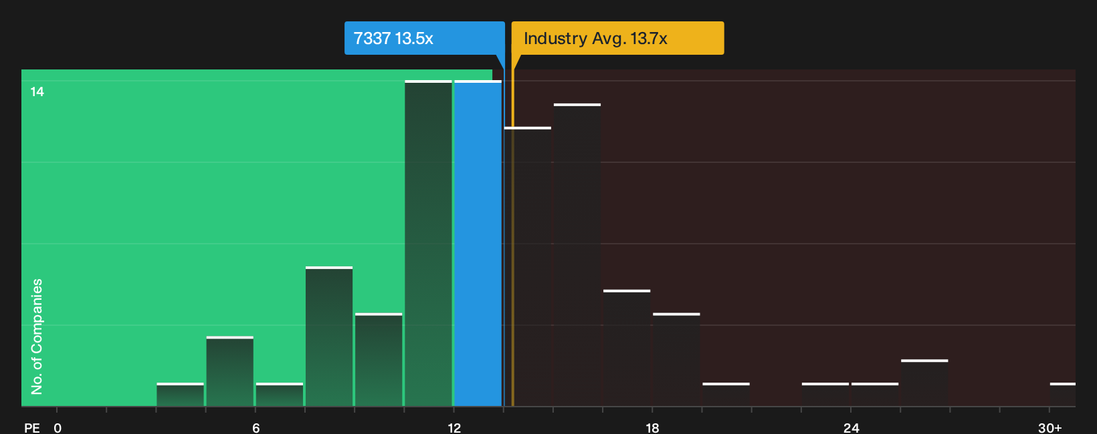The image size is (1097, 434).
Task: Click the tallest dark bar right of the industry average line
Action: [x=577, y=255]
